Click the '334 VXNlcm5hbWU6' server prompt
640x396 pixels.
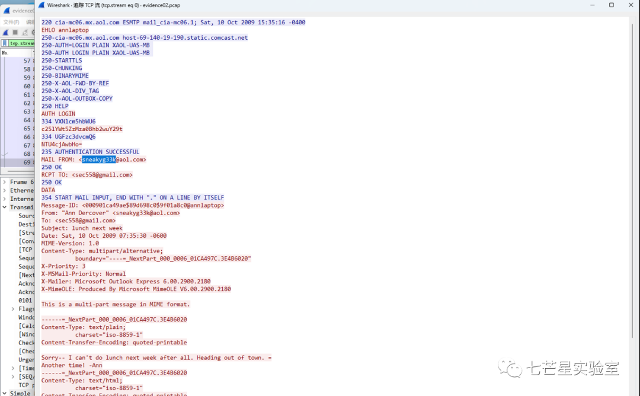(x=68, y=122)
